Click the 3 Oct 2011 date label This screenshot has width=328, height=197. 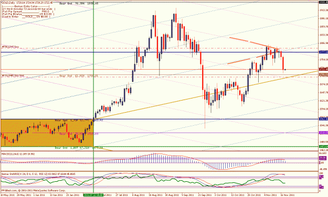tap(221, 195)
